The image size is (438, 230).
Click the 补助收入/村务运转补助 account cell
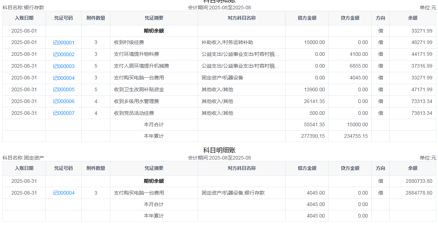[227, 43]
